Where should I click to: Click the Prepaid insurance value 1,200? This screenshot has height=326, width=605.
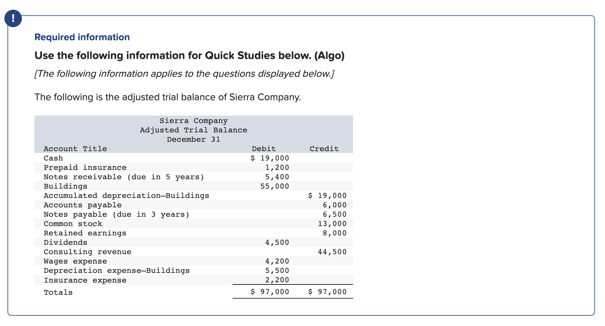(x=277, y=168)
